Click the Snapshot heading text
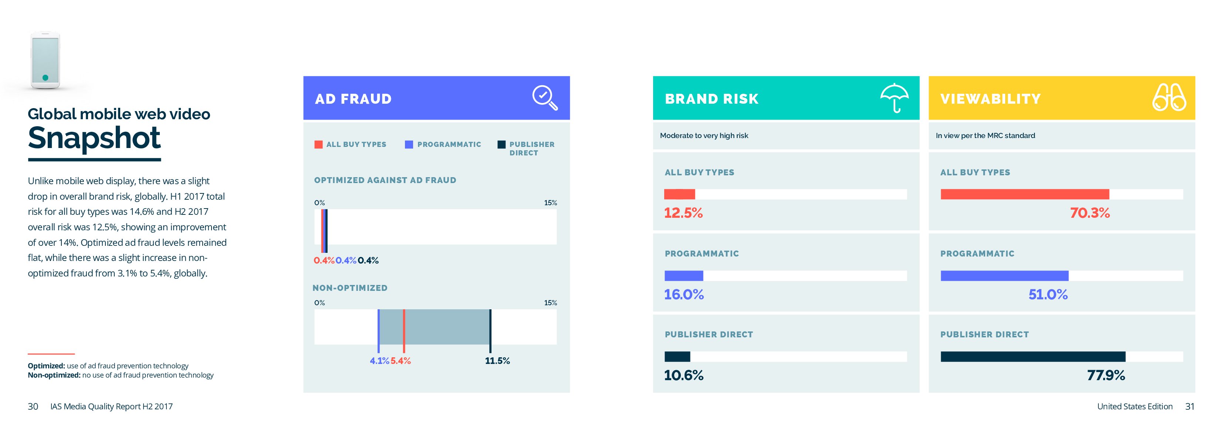This screenshot has height=430, width=1223. point(94,138)
